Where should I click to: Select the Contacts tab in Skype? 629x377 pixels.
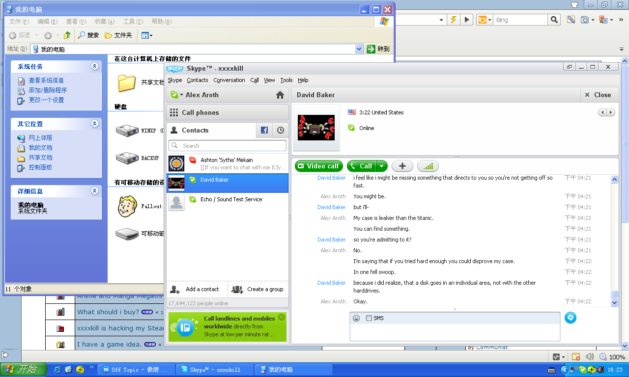point(211,130)
